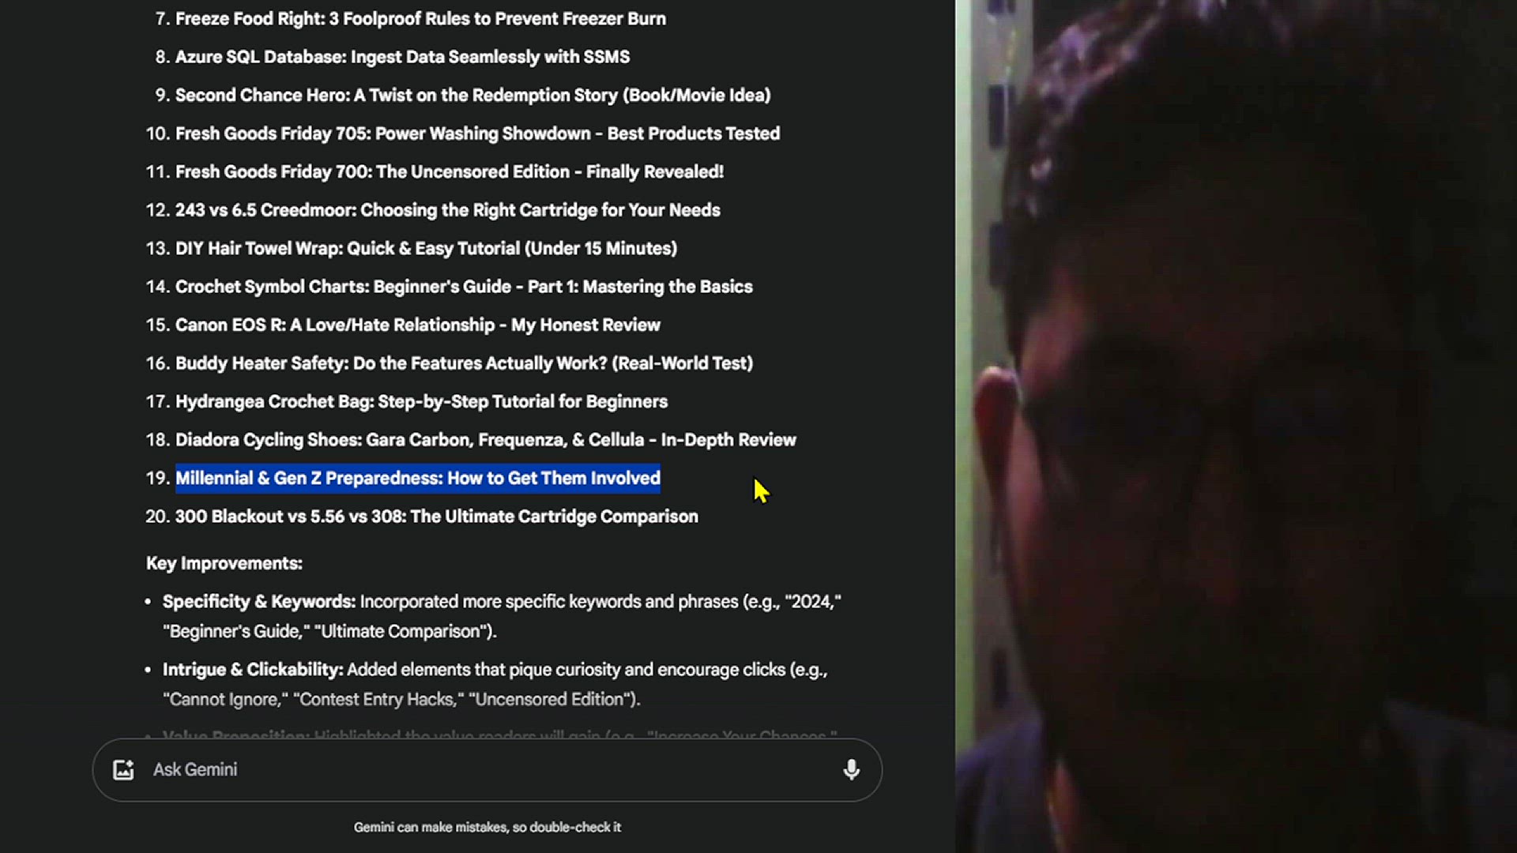Click Fresh Goods Friday 700 Uncensored title
This screenshot has width=1517, height=853.
coord(450,172)
